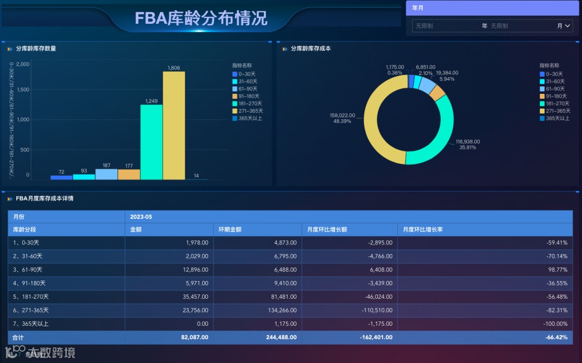This screenshot has width=582, height=363.
Task: Click the corner accent marker on the quantity chart panel
Action: click(4, 43)
